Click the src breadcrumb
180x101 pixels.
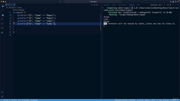7,8
